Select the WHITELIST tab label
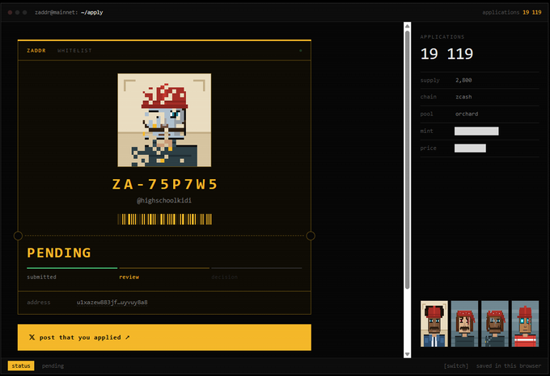550x376 pixels. (x=74, y=50)
